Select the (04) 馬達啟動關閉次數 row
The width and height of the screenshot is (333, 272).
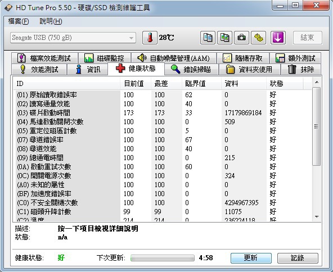coord(163,122)
